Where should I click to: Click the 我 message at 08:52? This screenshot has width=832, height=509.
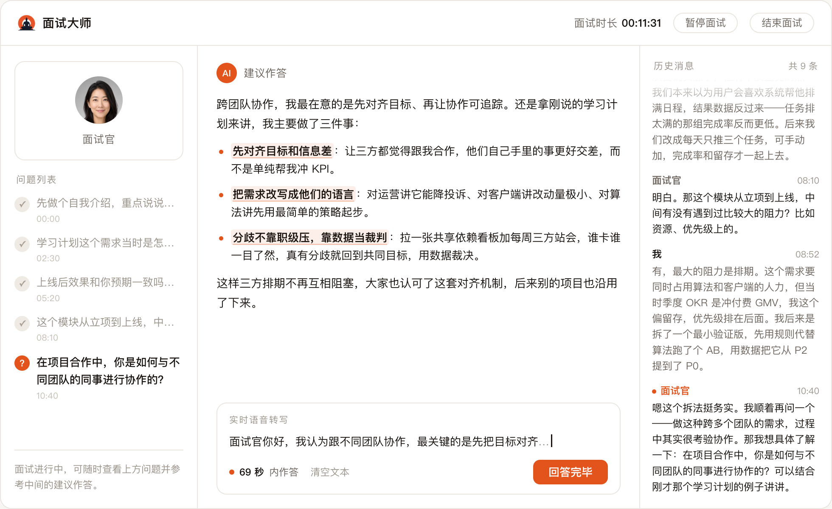click(x=735, y=310)
